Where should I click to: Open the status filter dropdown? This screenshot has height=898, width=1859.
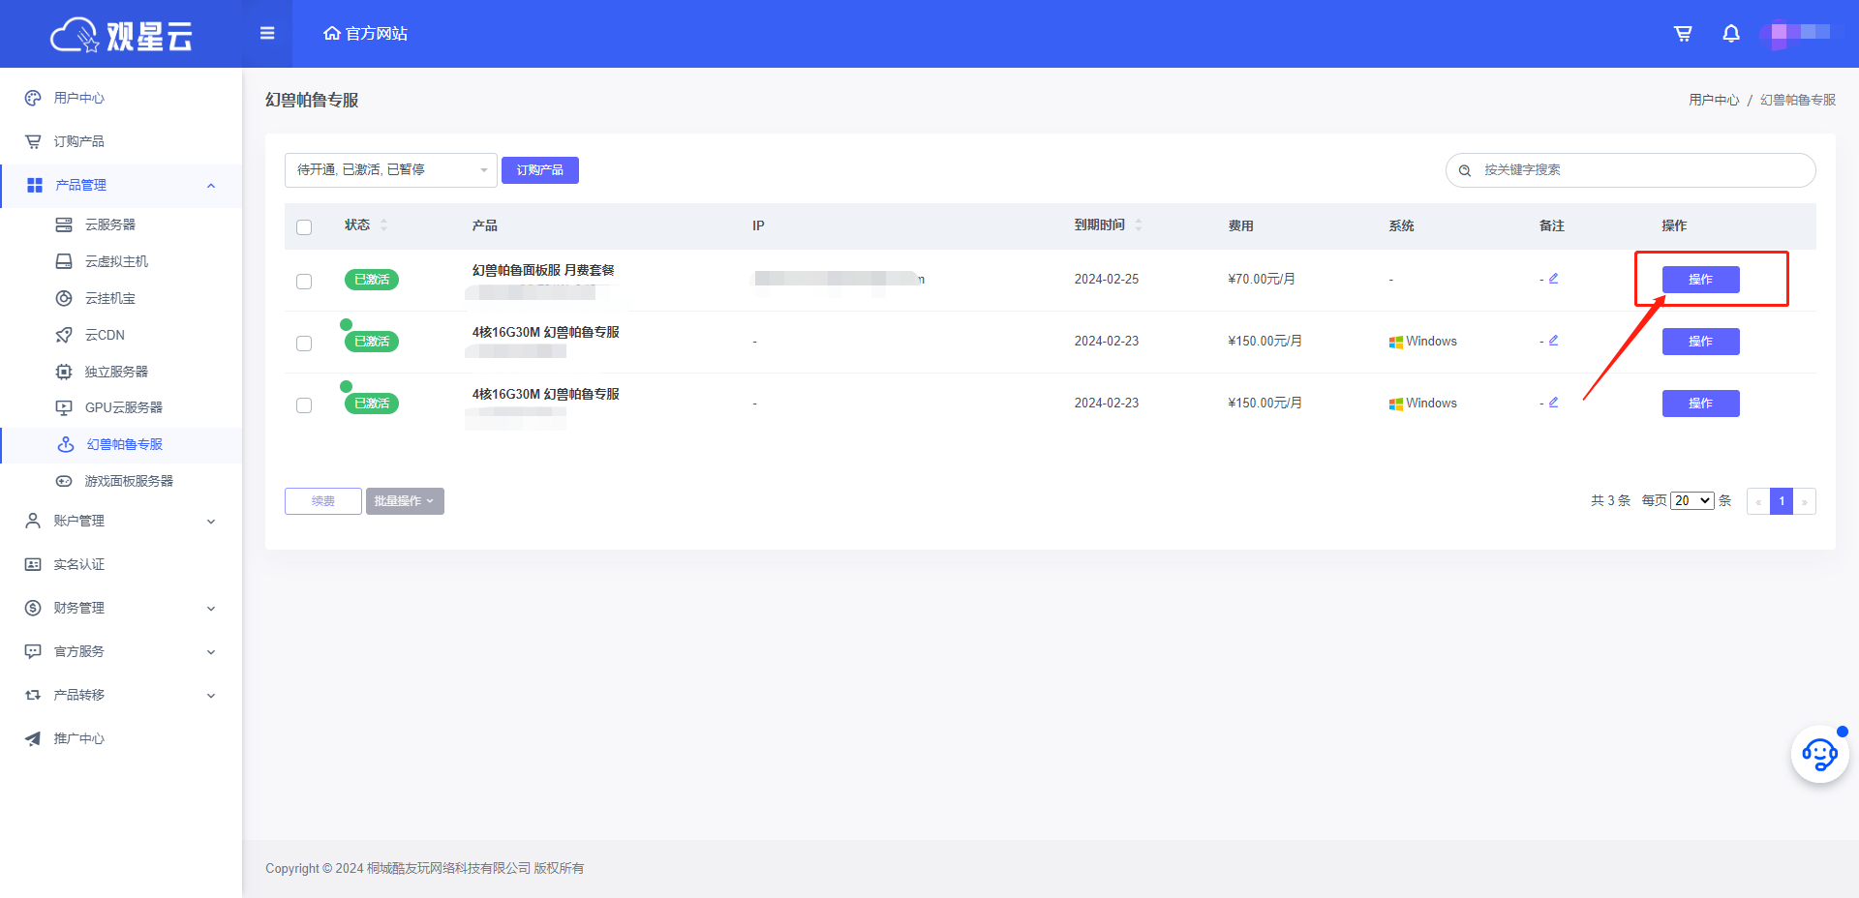pyautogui.click(x=391, y=170)
